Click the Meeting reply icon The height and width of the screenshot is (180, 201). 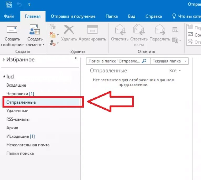pos(175,30)
